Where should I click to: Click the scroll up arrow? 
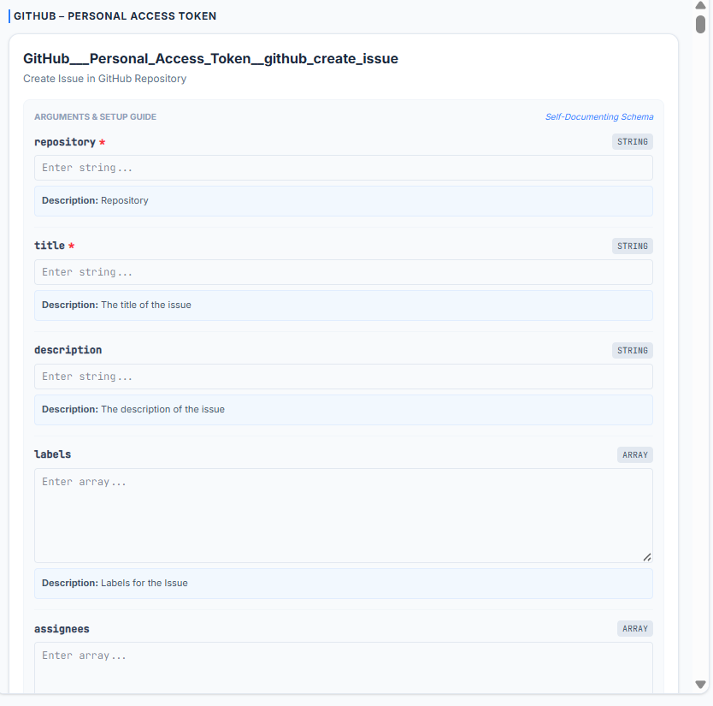[700, 5]
